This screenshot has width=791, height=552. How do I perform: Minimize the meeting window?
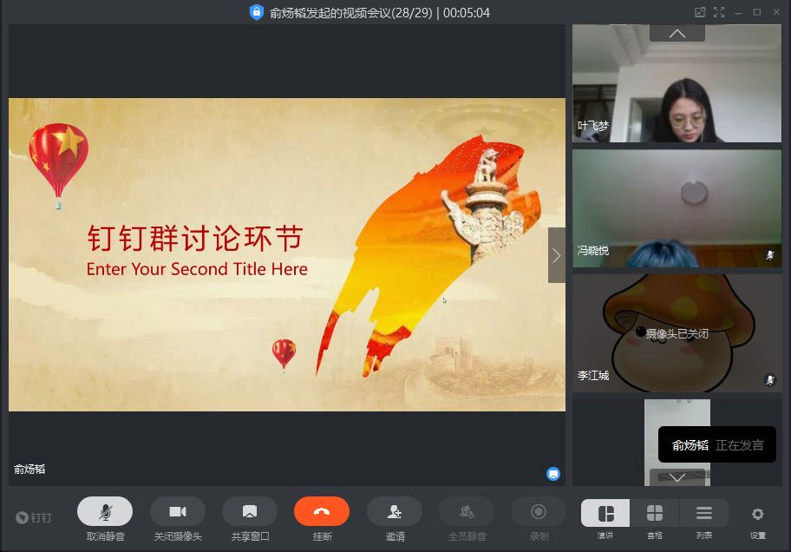738,13
